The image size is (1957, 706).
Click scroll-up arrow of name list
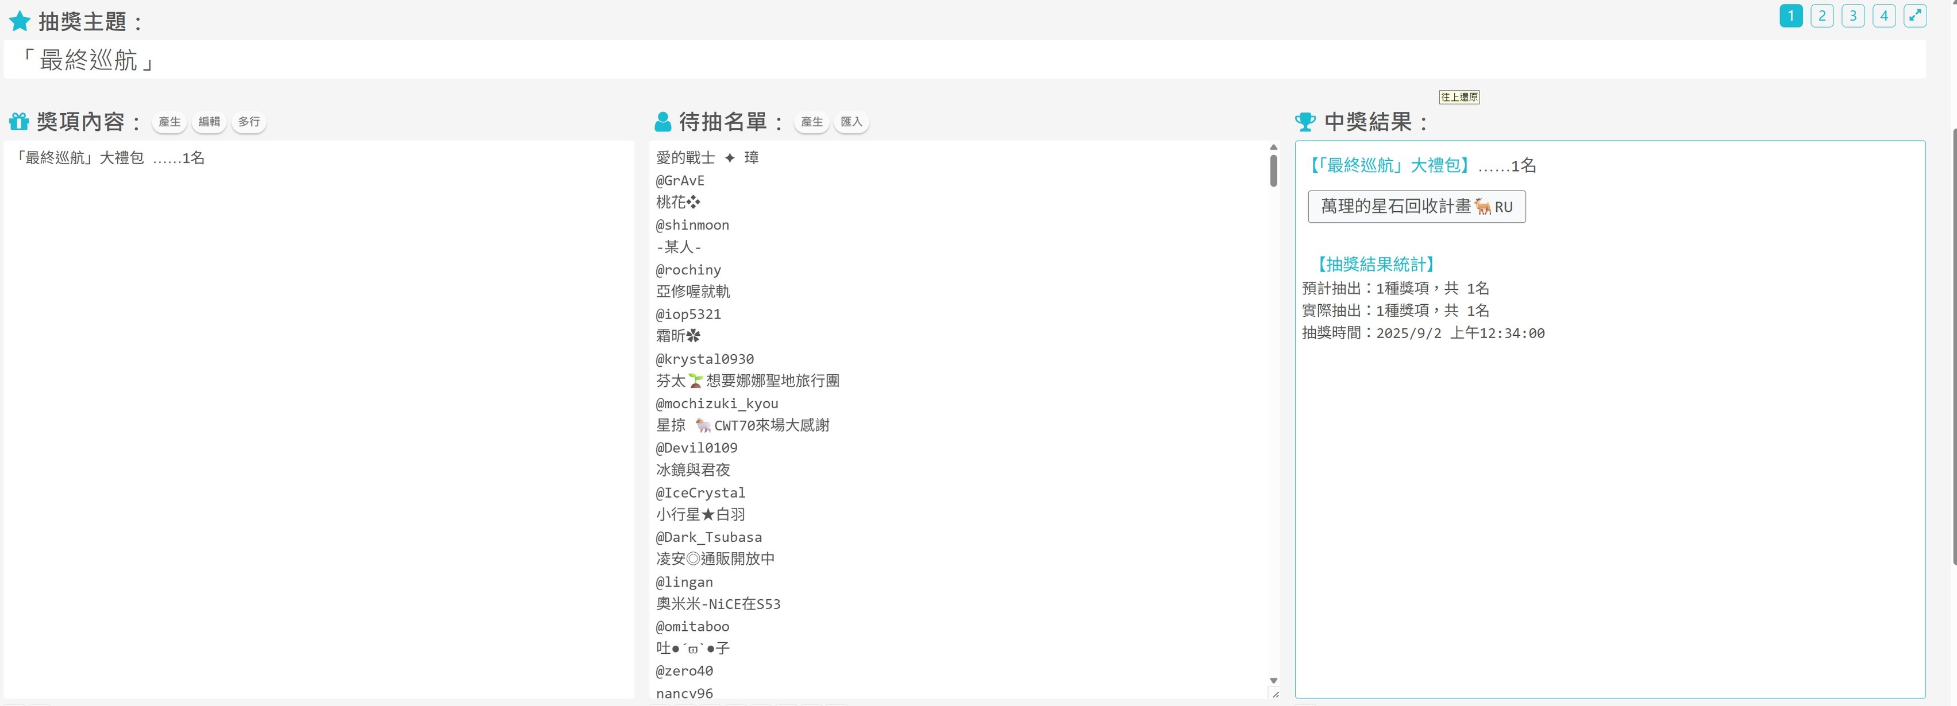pyautogui.click(x=1273, y=148)
